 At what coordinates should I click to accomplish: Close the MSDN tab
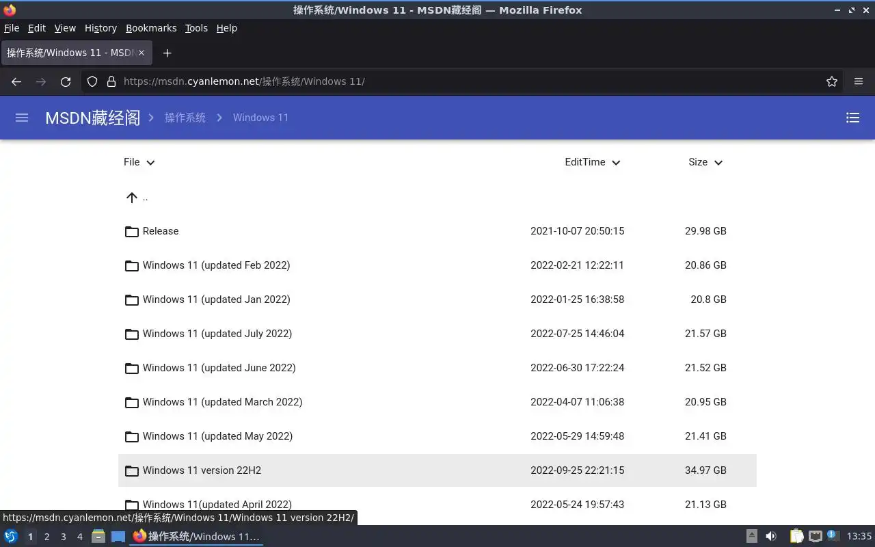pos(142,53)
